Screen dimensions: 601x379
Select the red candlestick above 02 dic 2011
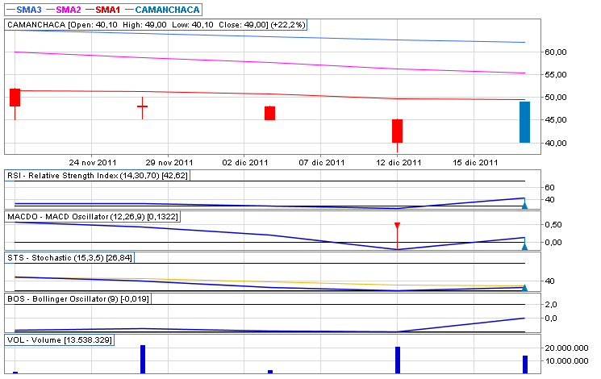pos(269,113)
